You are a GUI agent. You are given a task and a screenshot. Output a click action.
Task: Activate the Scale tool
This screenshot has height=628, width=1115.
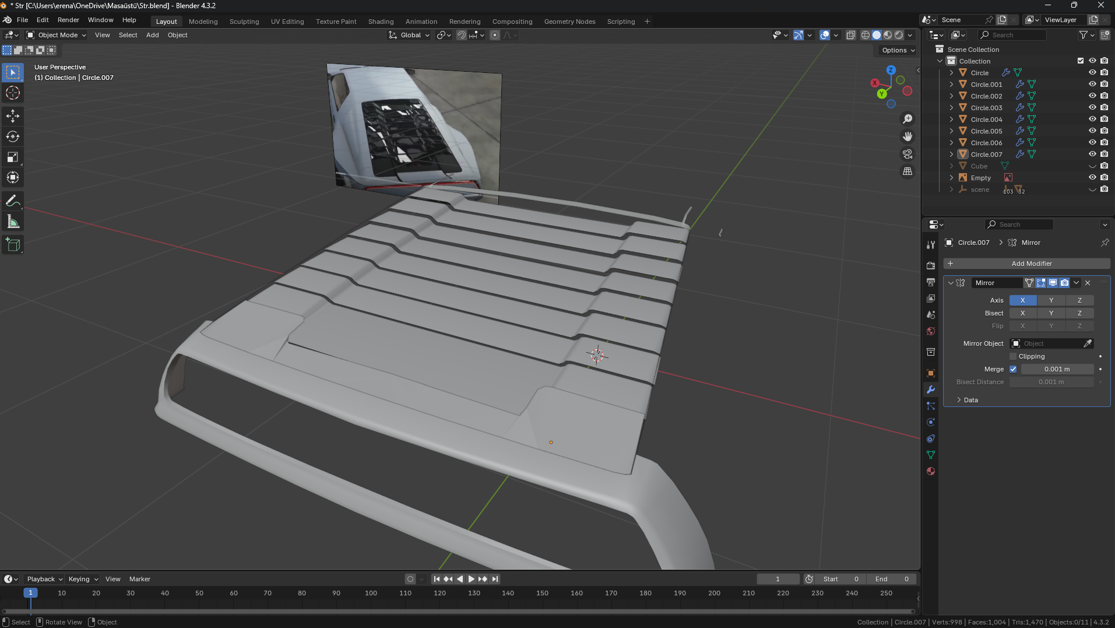click(x=13, y=157)
